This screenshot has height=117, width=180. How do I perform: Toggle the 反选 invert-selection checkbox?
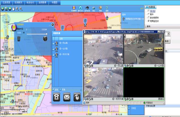(60, 89)
